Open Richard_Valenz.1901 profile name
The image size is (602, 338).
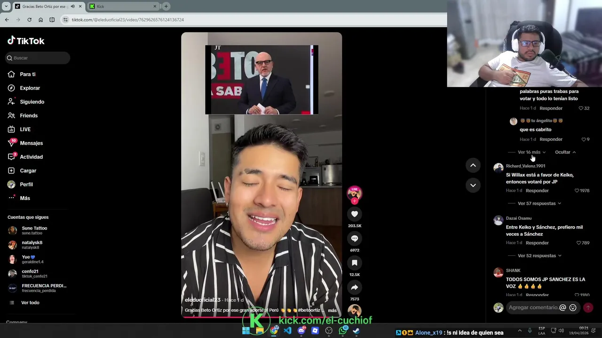coord(525,166)
